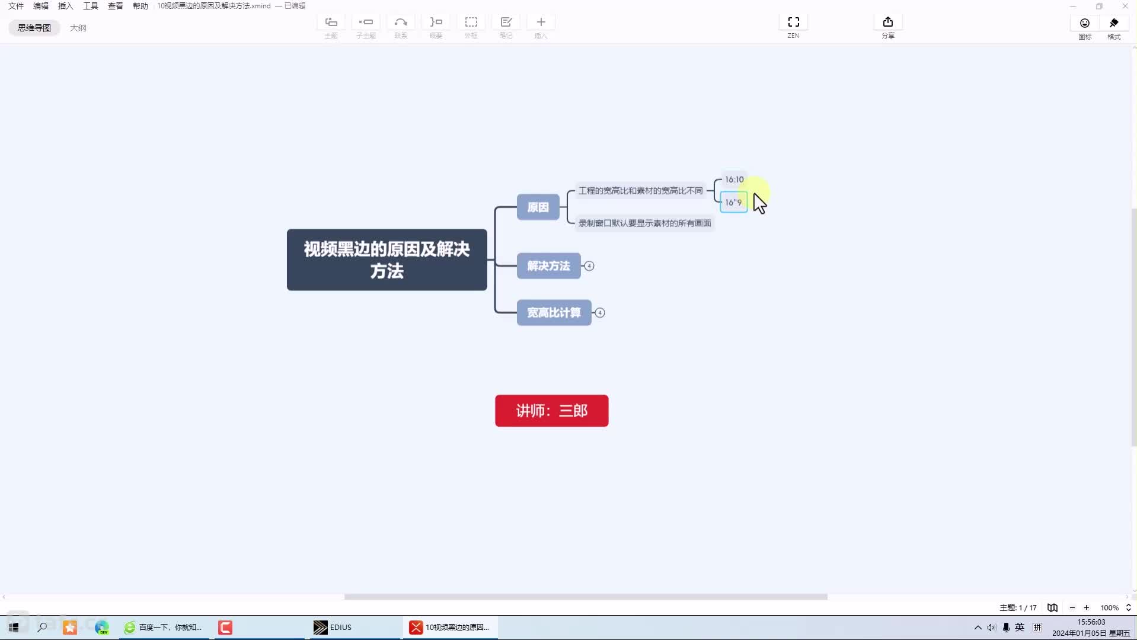Toggle the 拼 IME mode indicator

1037,627
